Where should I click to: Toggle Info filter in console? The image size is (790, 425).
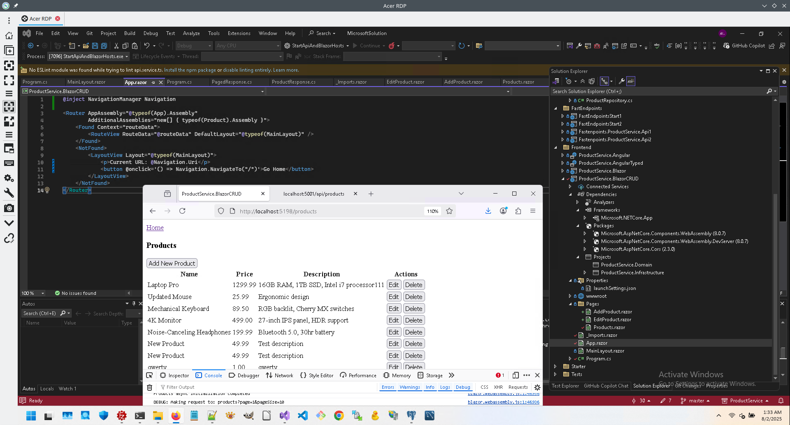(430, 387)
